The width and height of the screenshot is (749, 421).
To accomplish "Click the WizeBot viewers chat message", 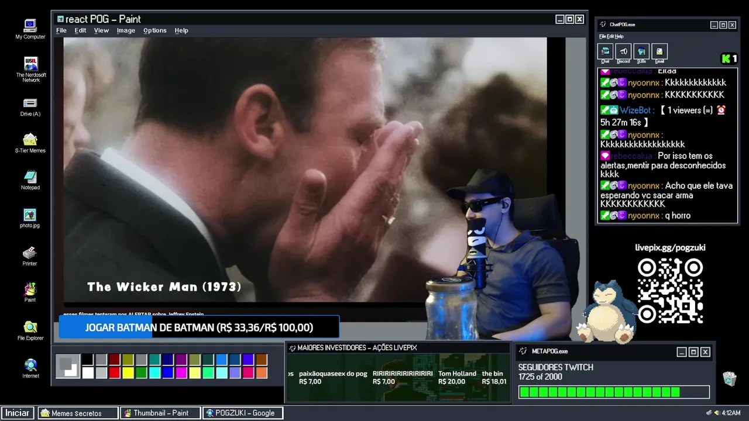I will [664, 116].
